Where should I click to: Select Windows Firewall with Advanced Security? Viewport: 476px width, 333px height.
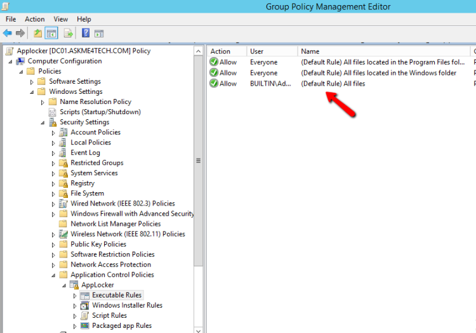click(132, 214)
